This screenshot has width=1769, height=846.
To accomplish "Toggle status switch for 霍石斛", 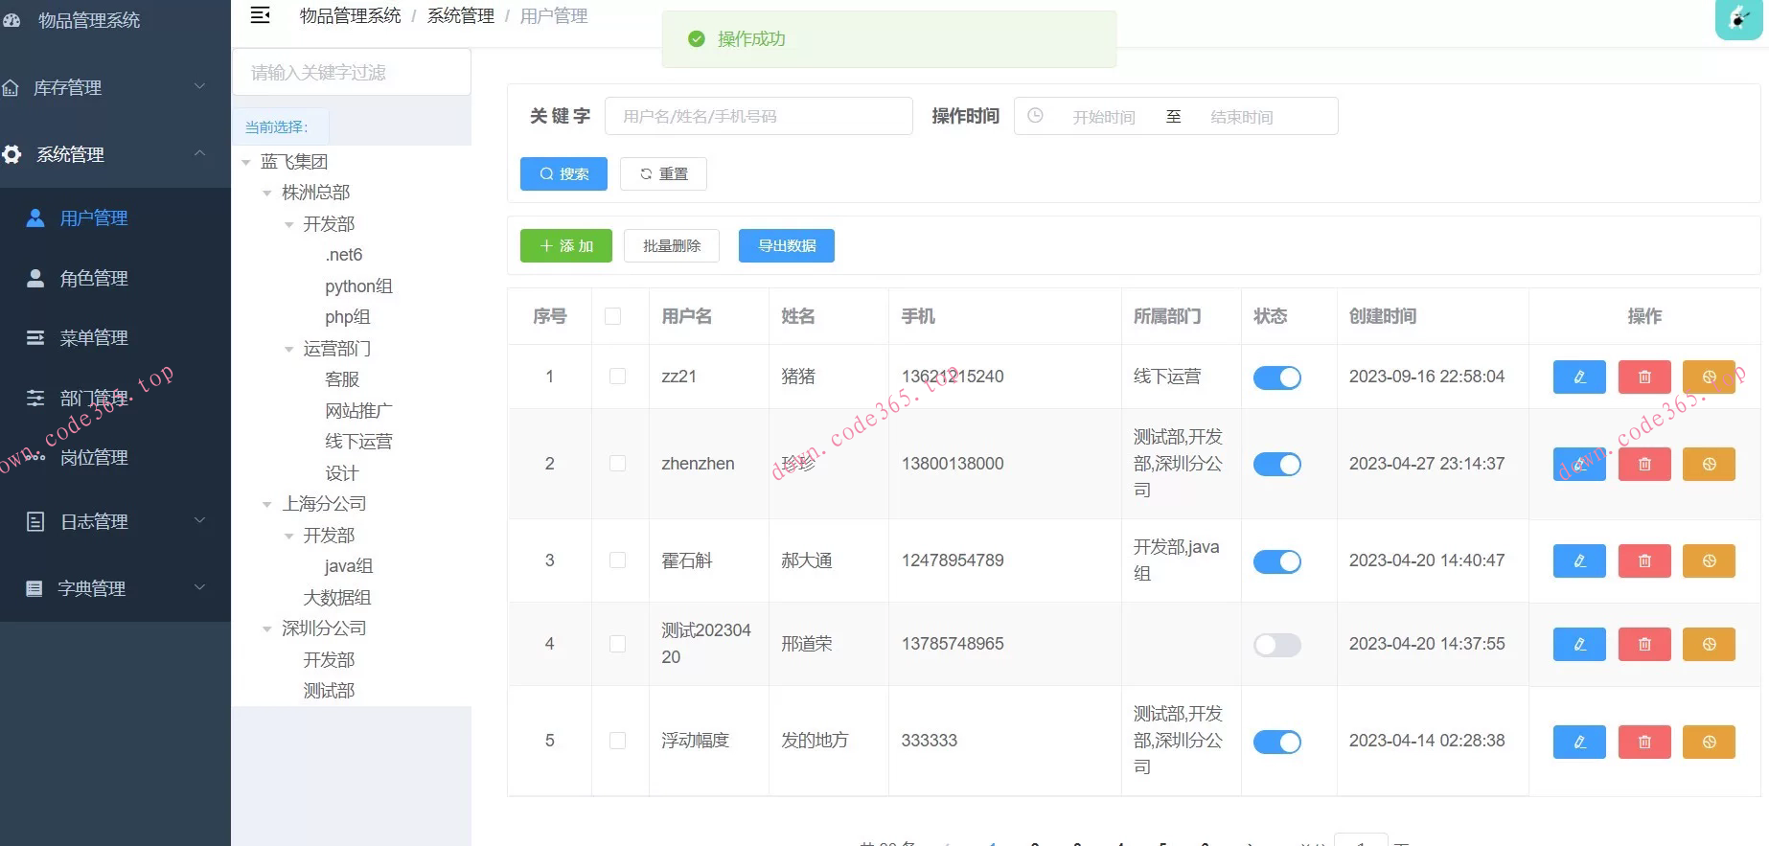I will [1277, 561].
